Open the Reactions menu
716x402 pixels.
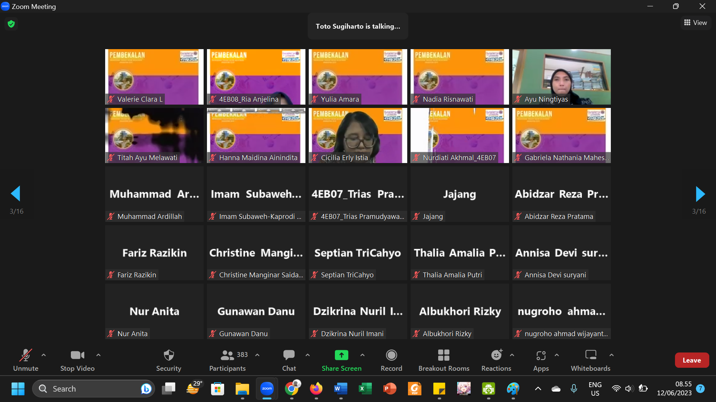[496, 360]
